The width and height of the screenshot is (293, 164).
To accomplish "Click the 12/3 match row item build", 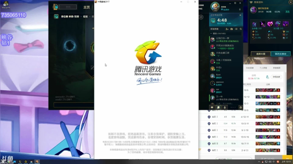I will (x=268, y=104).
